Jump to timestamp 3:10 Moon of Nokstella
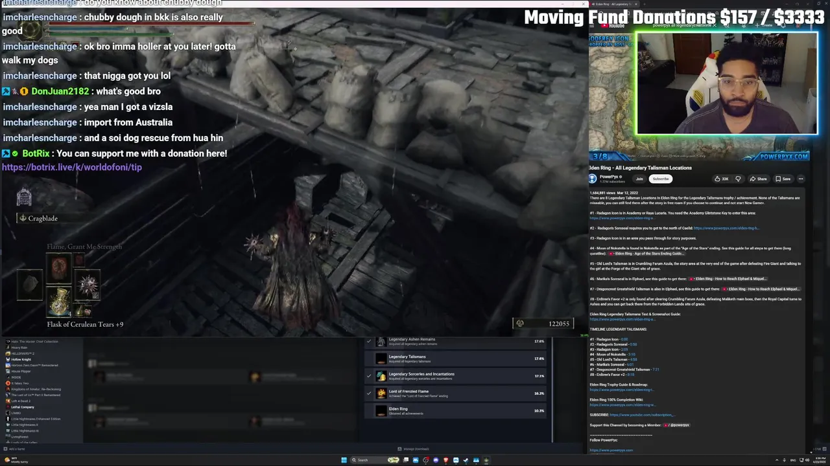Image resolution: width=830 pixels, height=466 pixels. [x=631, y=354]
